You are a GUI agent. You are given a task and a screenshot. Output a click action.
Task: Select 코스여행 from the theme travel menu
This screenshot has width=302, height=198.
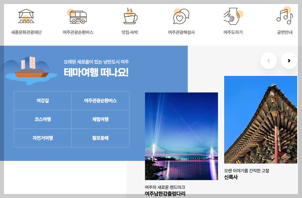[43, 119]
